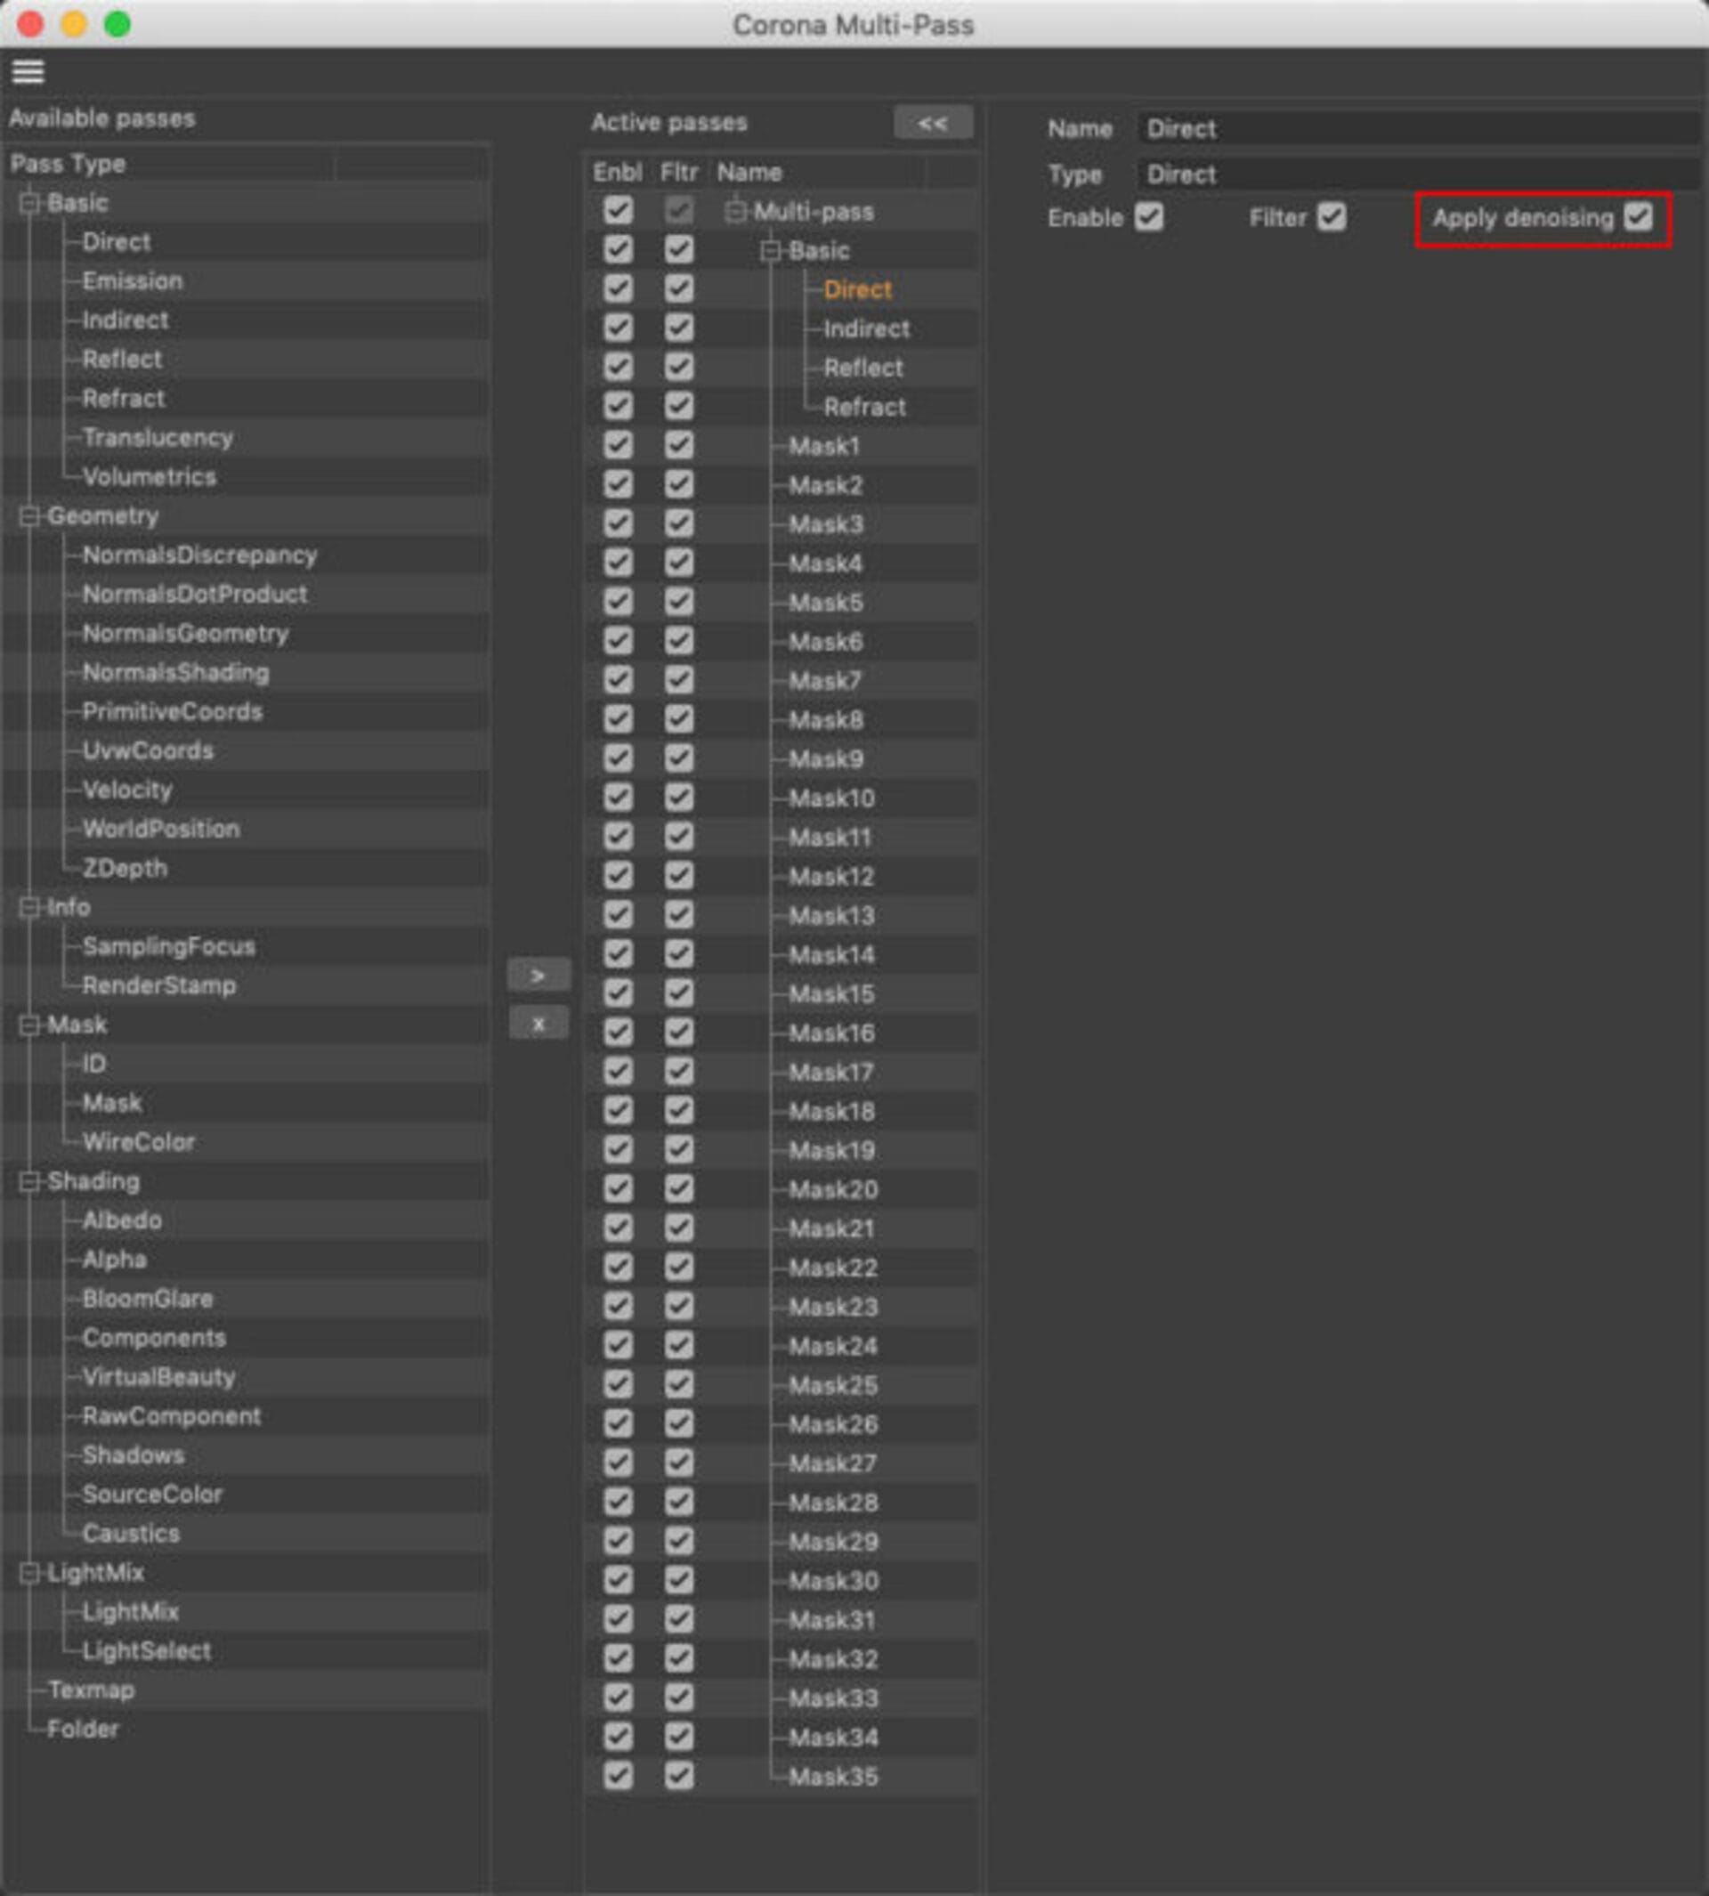Select Translucency pass type
Screen dimensions: 1709x1896
pyautogui.click(x=158, y=438)
